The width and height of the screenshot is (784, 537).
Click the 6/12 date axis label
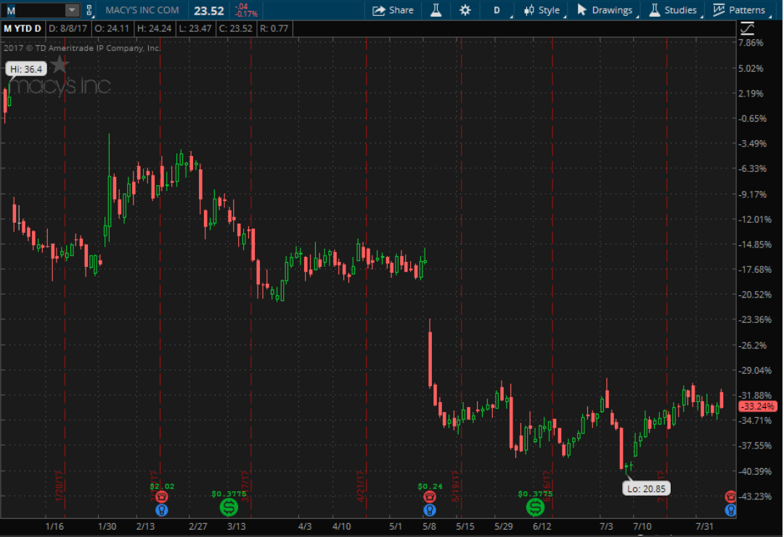pyautogui.click(x=542, y=527)
